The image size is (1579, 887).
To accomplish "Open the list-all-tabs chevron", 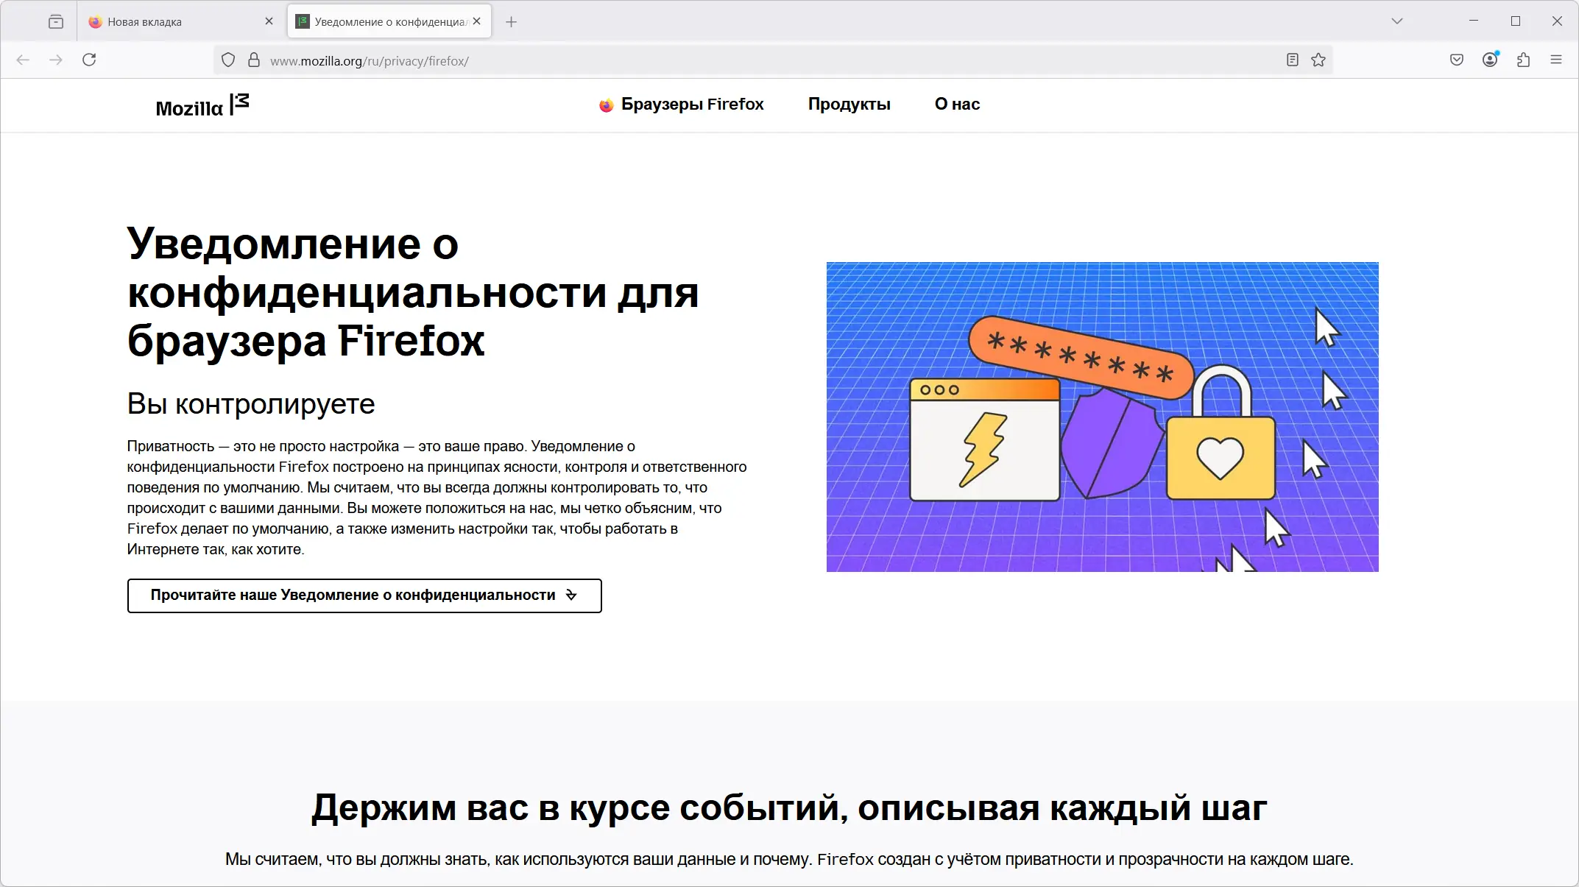I will (x=1396, y=21).
